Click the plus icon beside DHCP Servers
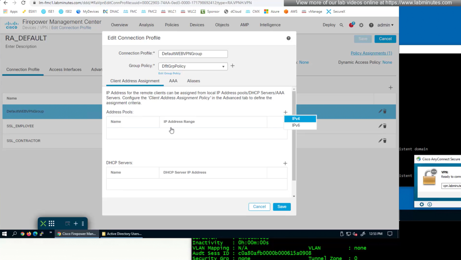The width and height of the screenshot is (461, 260). 285,163
